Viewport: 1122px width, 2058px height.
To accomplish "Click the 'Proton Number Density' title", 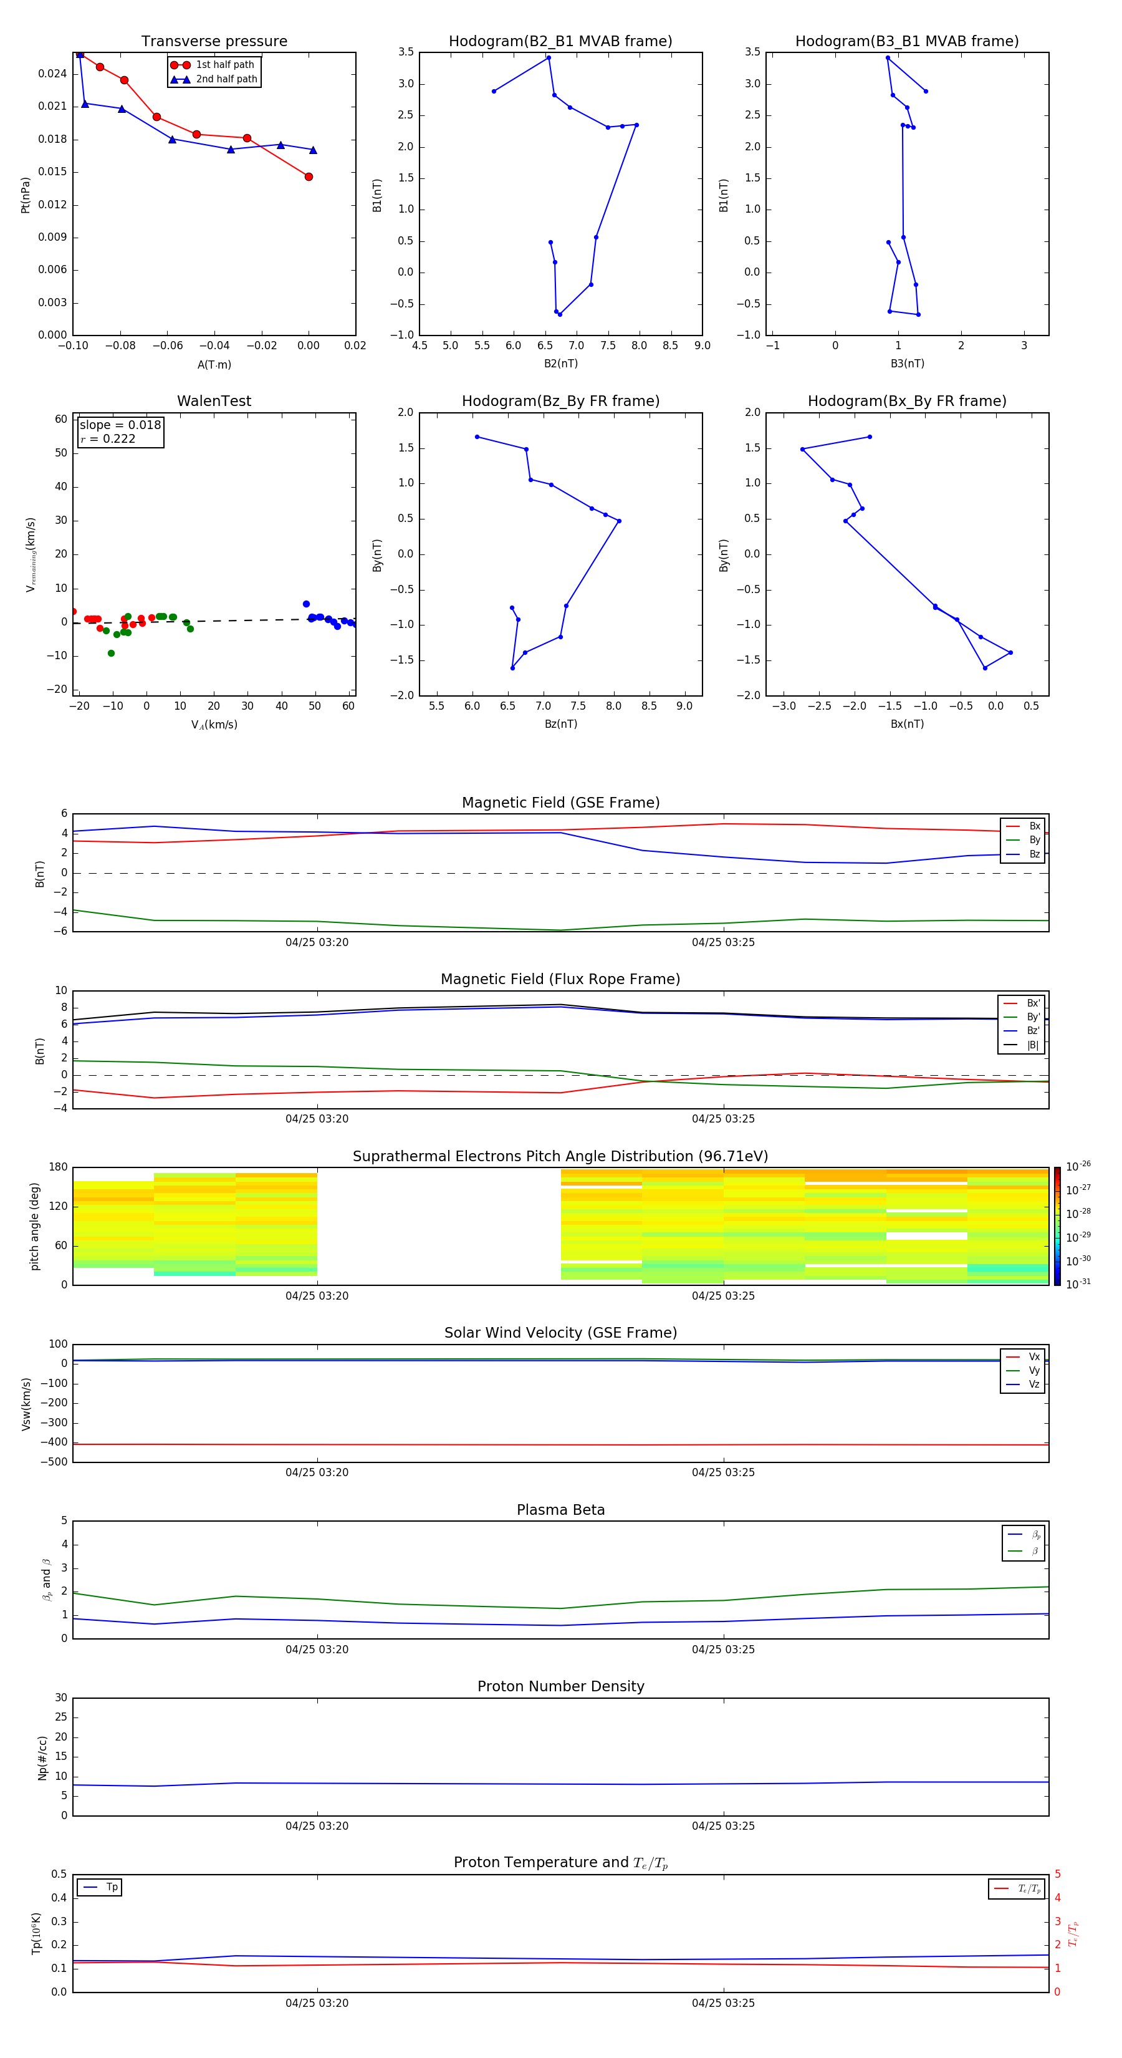I will click(x=560, y=1686).
